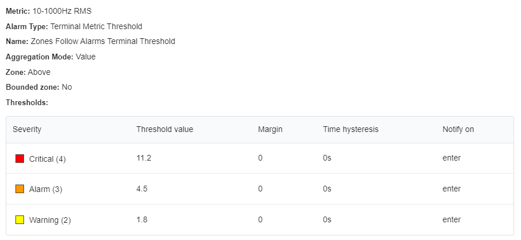Click the Terminal Metric Threshold alarm type text
The width and height of the screenshot is (521, 240).
96,26
